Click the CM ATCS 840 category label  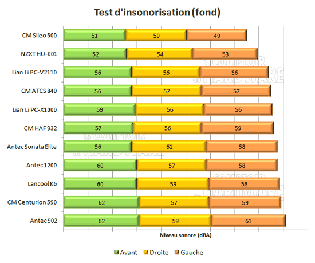39,91
